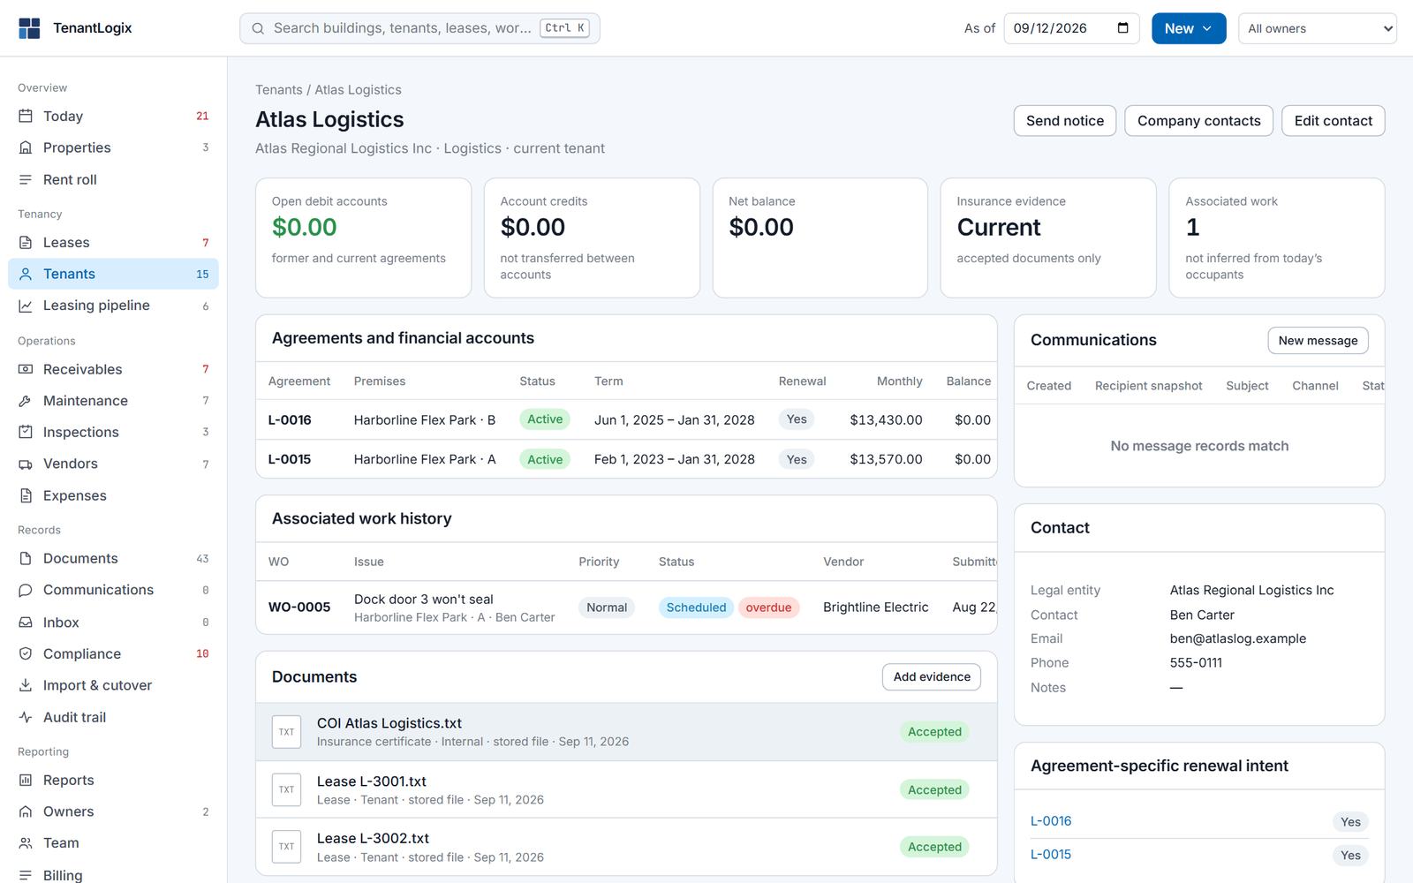Image resolution: width=1413 pixels, height=883 pixels.
Task: Click the Today calendar icon in sidebar
Action: (26, 117)
